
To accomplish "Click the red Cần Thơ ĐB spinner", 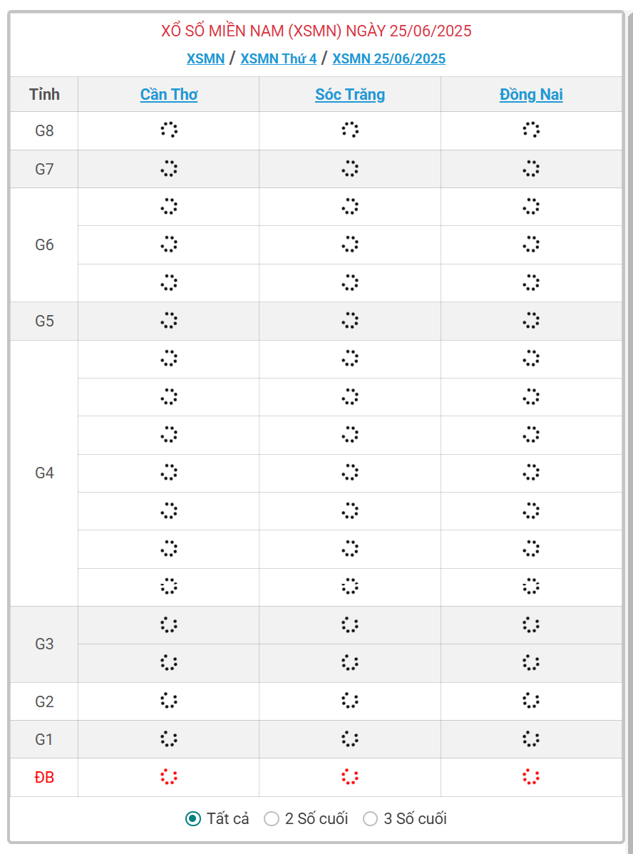I will pyautogui.click(x=169, y=777).
